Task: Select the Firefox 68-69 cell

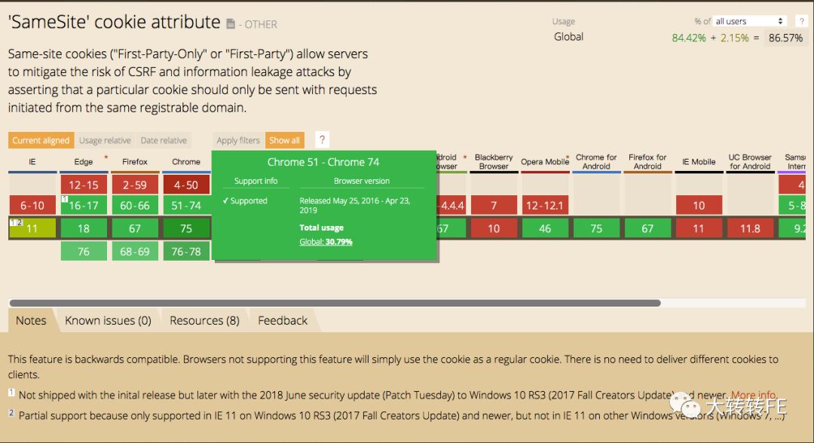Action: click(135, 252)
